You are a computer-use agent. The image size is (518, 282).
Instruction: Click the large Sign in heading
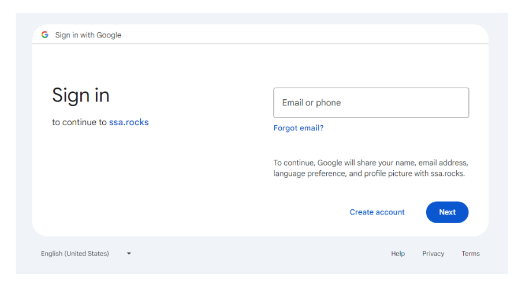pos(81,96)
